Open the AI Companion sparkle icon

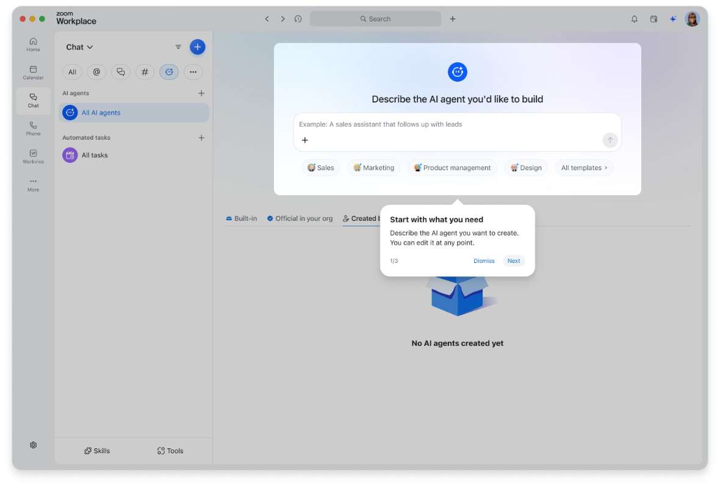point(672,19)
